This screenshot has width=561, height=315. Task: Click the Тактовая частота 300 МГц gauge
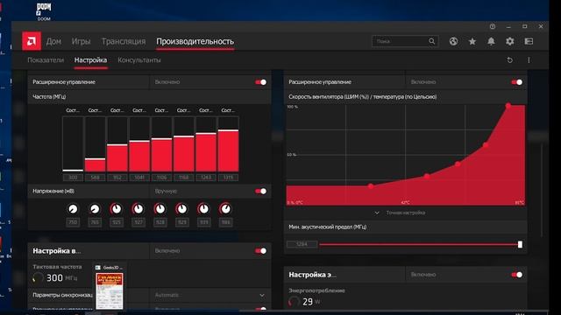(38, 278)
